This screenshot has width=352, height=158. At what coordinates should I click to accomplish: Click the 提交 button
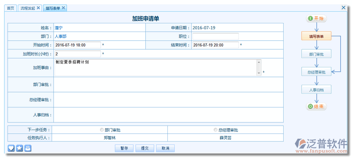coord(145,148)
